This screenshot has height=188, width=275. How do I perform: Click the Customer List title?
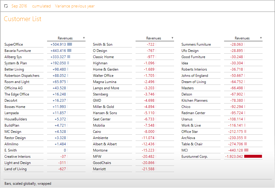22,19
